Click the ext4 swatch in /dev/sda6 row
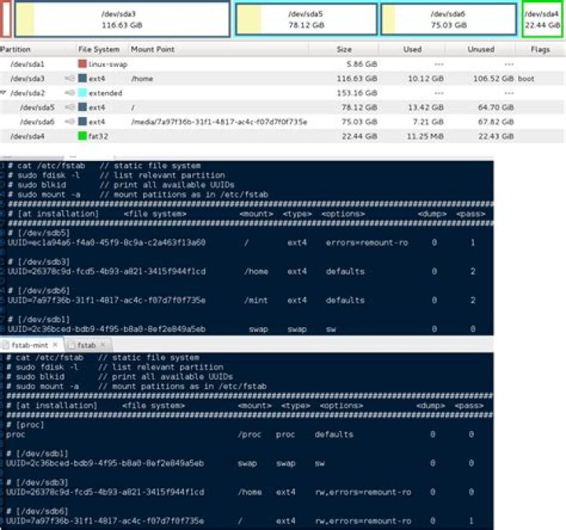The height and width of the screenshot is (530, 566). tap(83, 122)
